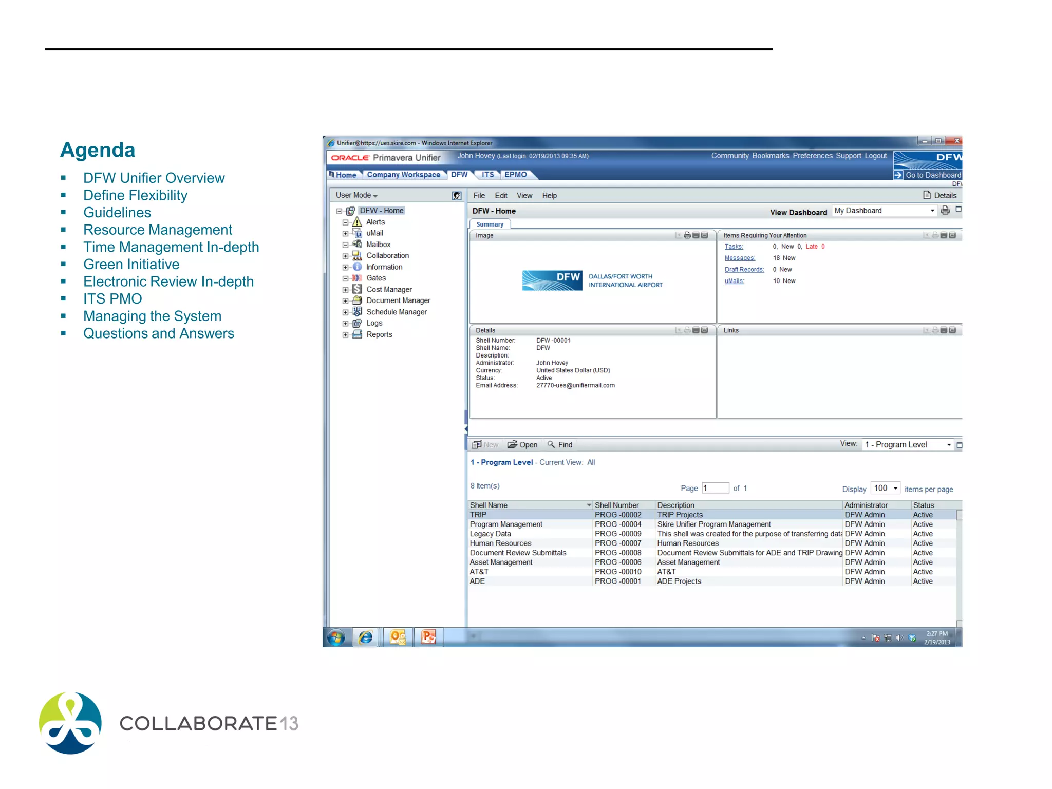
Task: Expand the Cost Manager tree node
Action: pyautogui.click(x=346, y=290)
